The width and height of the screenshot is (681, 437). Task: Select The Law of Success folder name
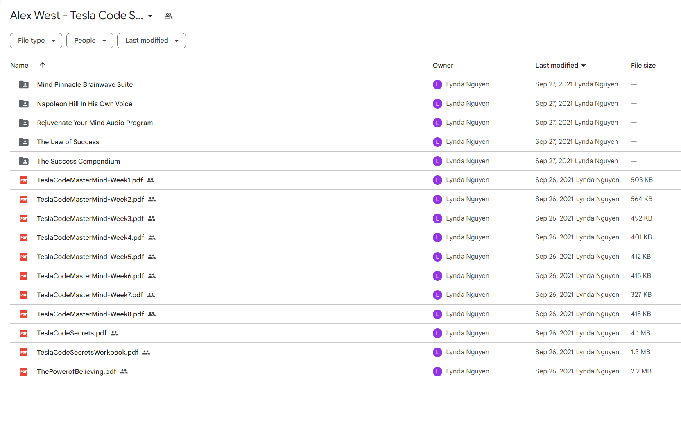[68, 142]
